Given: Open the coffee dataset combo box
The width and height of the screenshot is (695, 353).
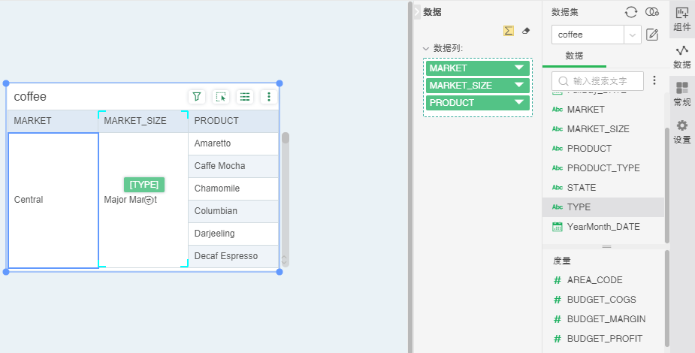Looking at the screenshot, I should tap(596, 35).
